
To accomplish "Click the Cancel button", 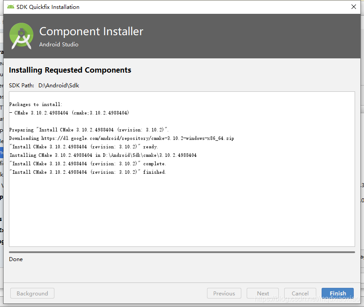I will click(x=300, y=293).
